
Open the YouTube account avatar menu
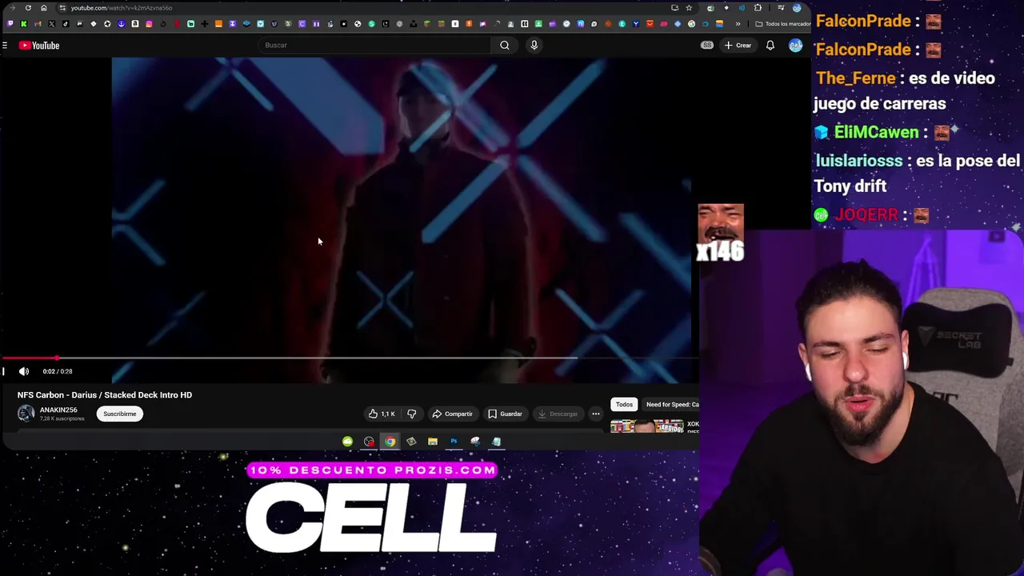[x=795, y=46]
